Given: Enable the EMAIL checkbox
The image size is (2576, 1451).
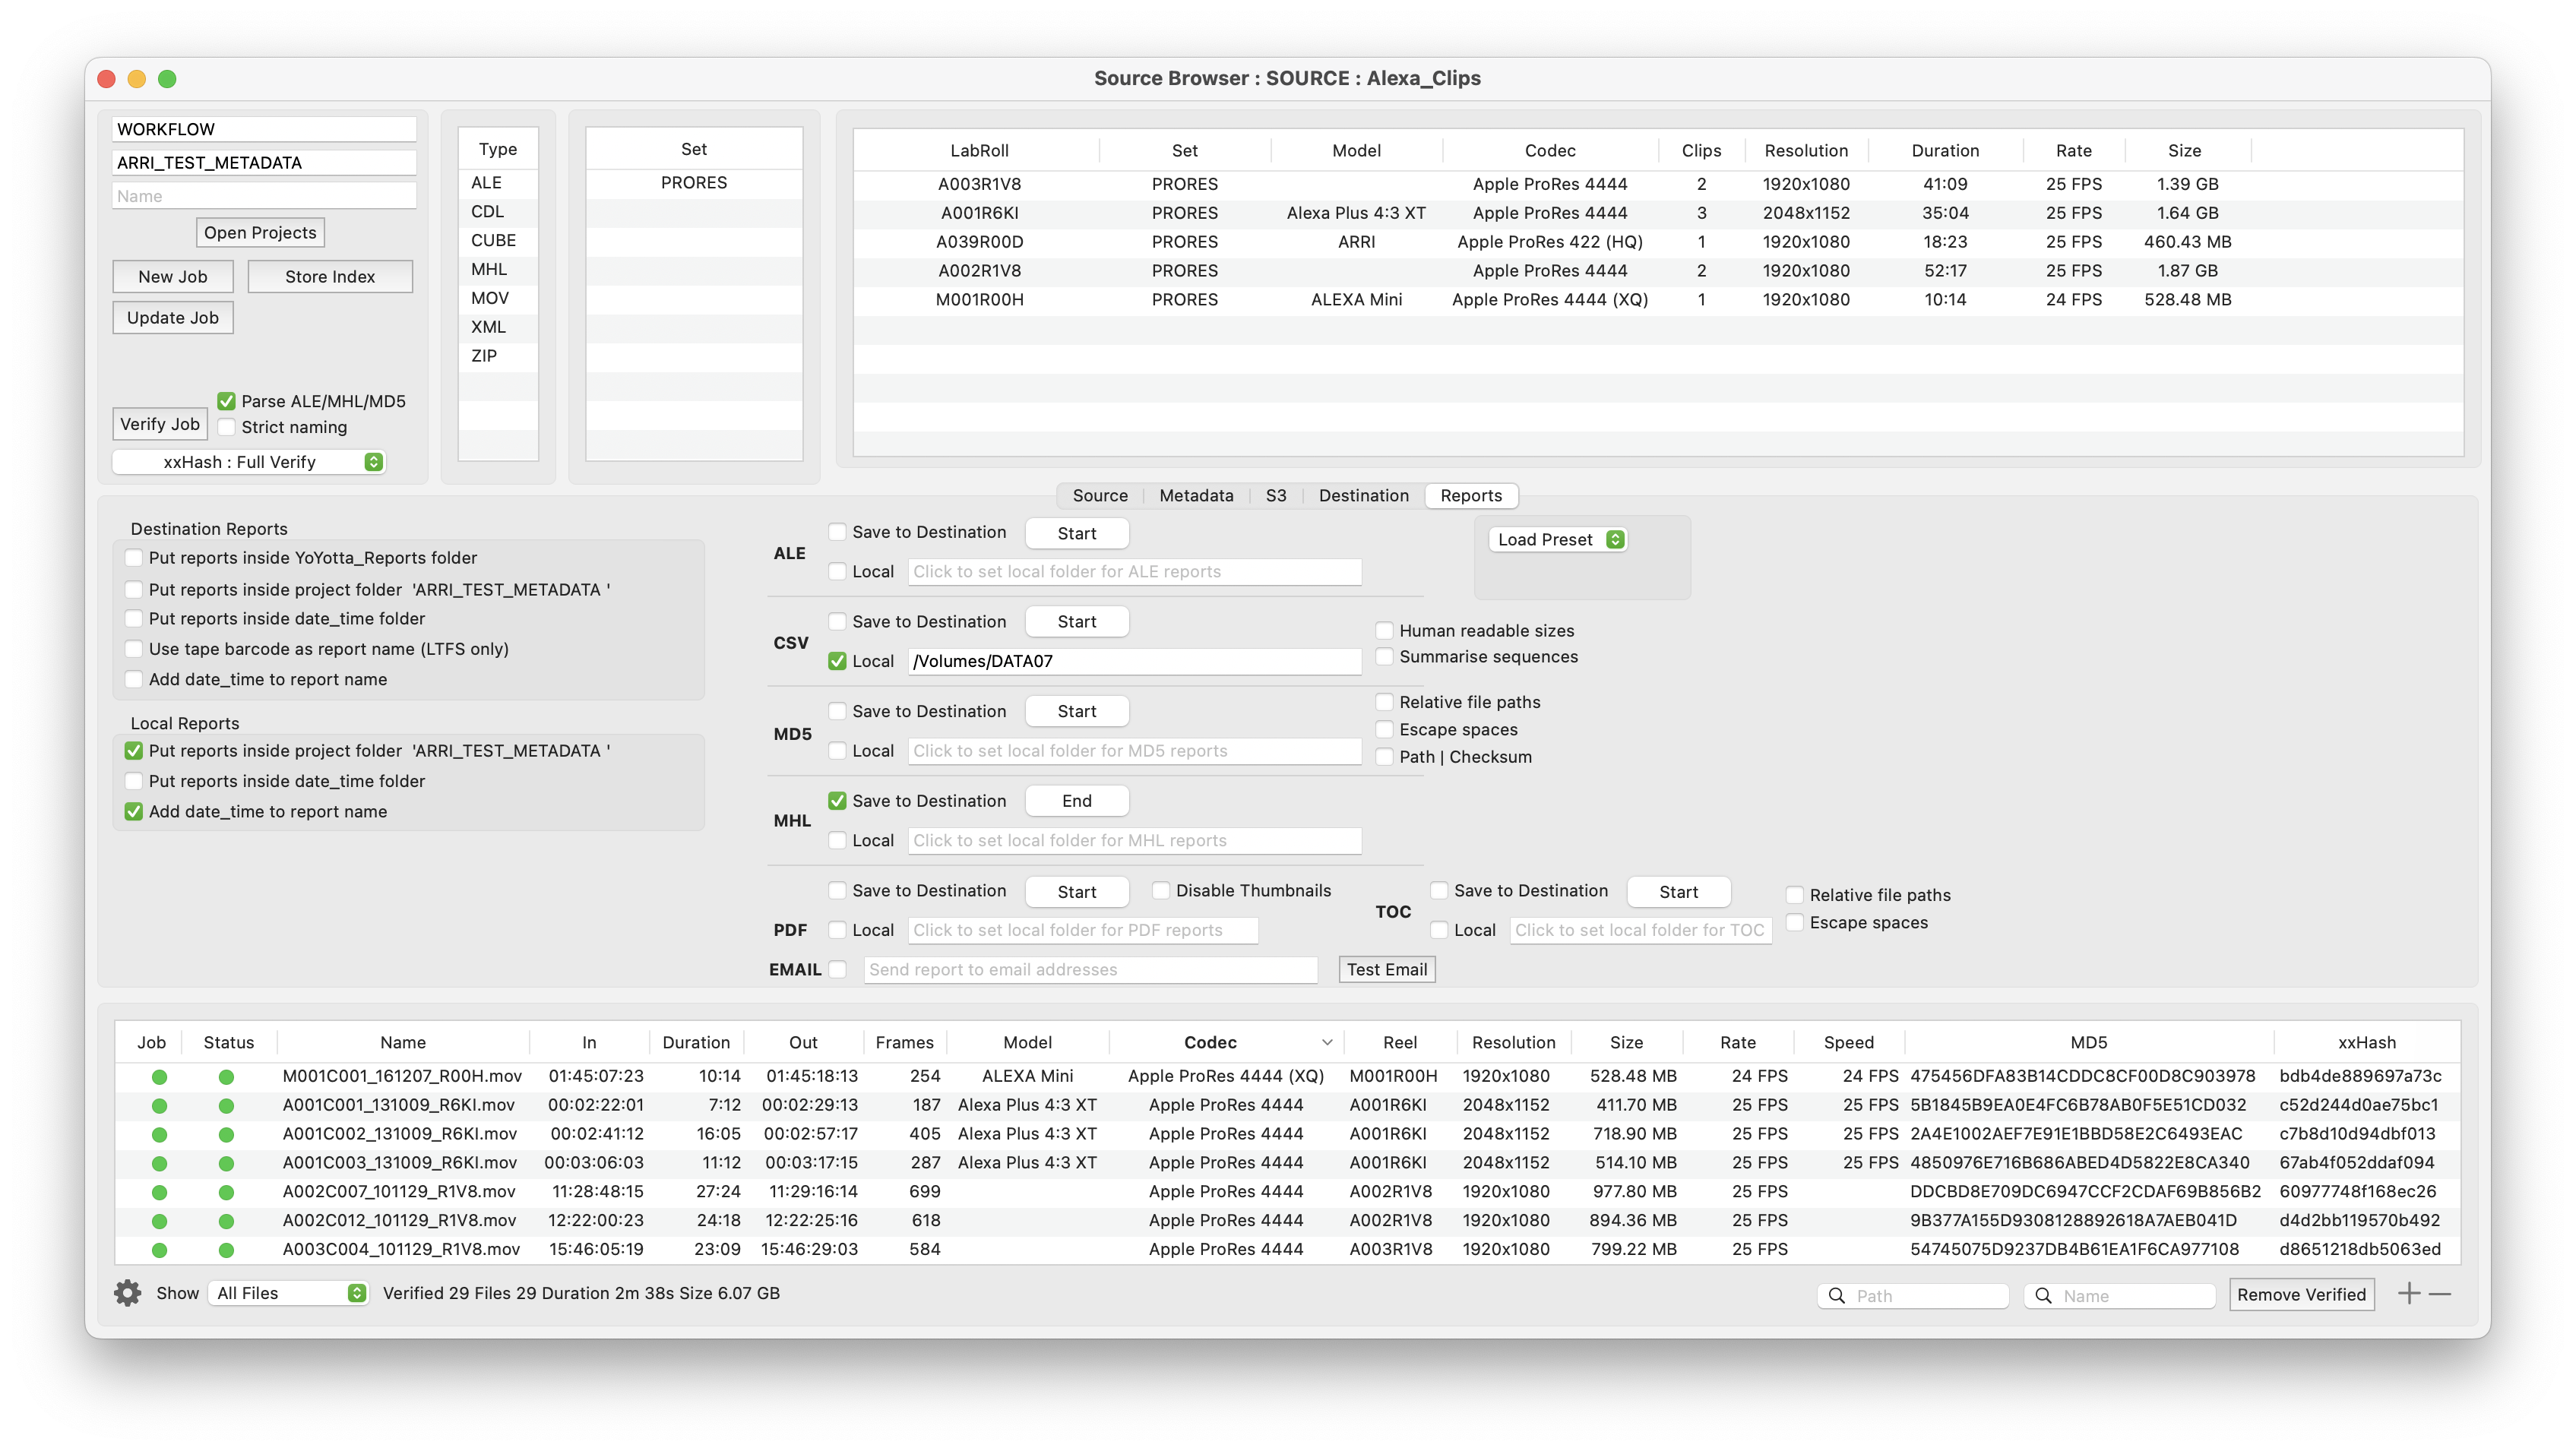Looking at the screenshot, I should [838, 970].
